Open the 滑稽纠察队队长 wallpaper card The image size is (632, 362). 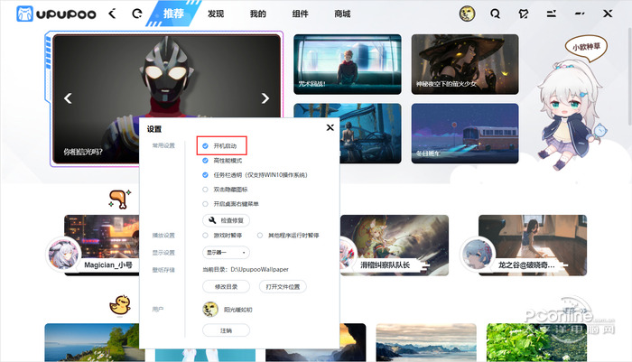395,246
